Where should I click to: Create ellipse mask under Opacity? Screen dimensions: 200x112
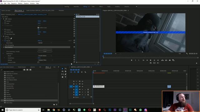(6, 38)
